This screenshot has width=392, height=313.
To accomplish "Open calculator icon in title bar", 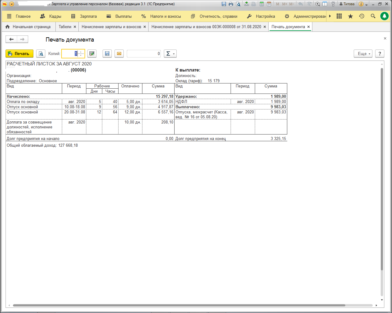I will pyautogui.click(x=262, y=4).
